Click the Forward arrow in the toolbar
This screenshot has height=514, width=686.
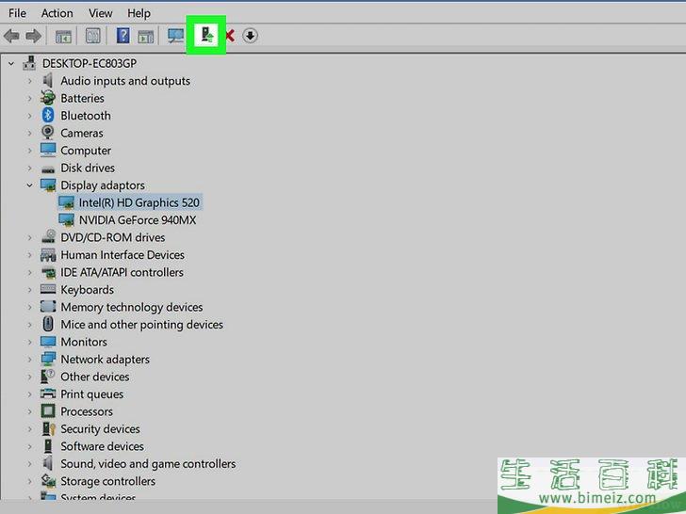[33, 36]
